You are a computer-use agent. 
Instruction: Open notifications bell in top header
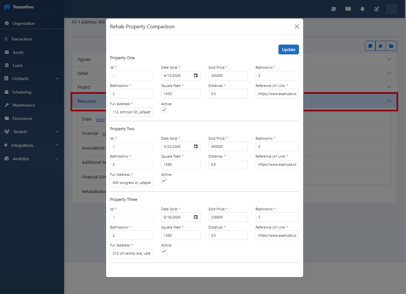pos(362,9)
